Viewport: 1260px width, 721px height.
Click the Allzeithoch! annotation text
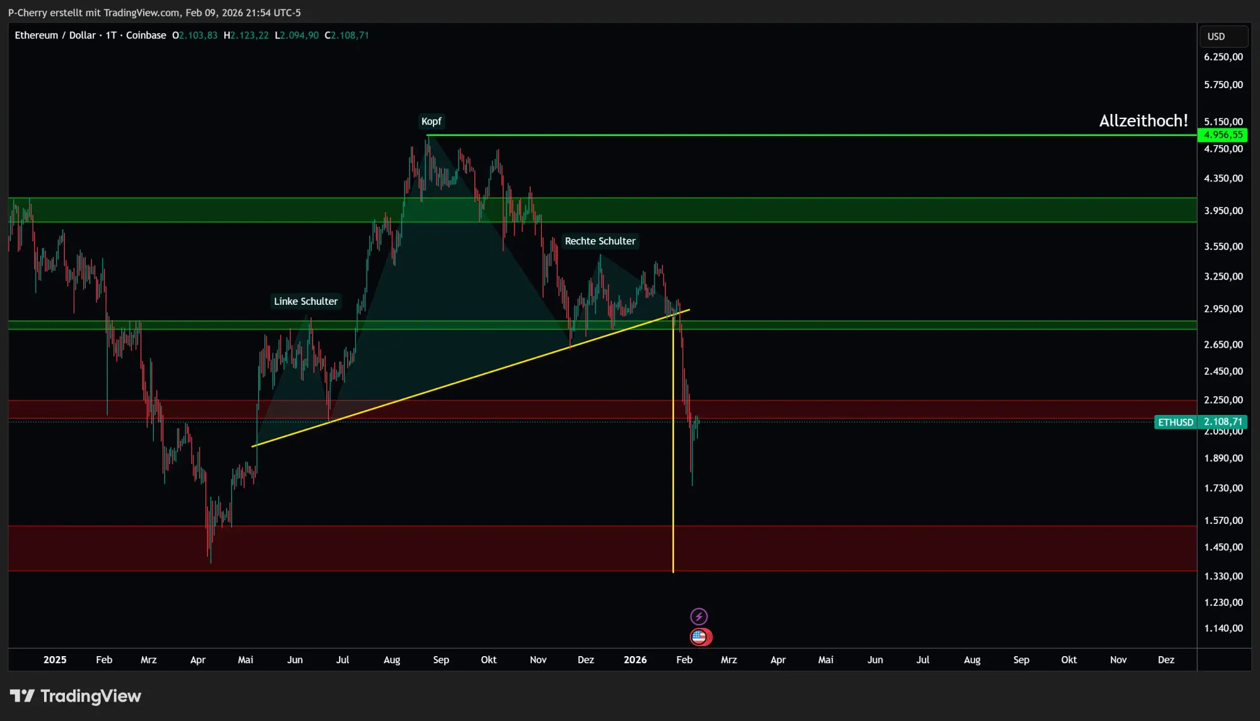[x=1144, y=120]
